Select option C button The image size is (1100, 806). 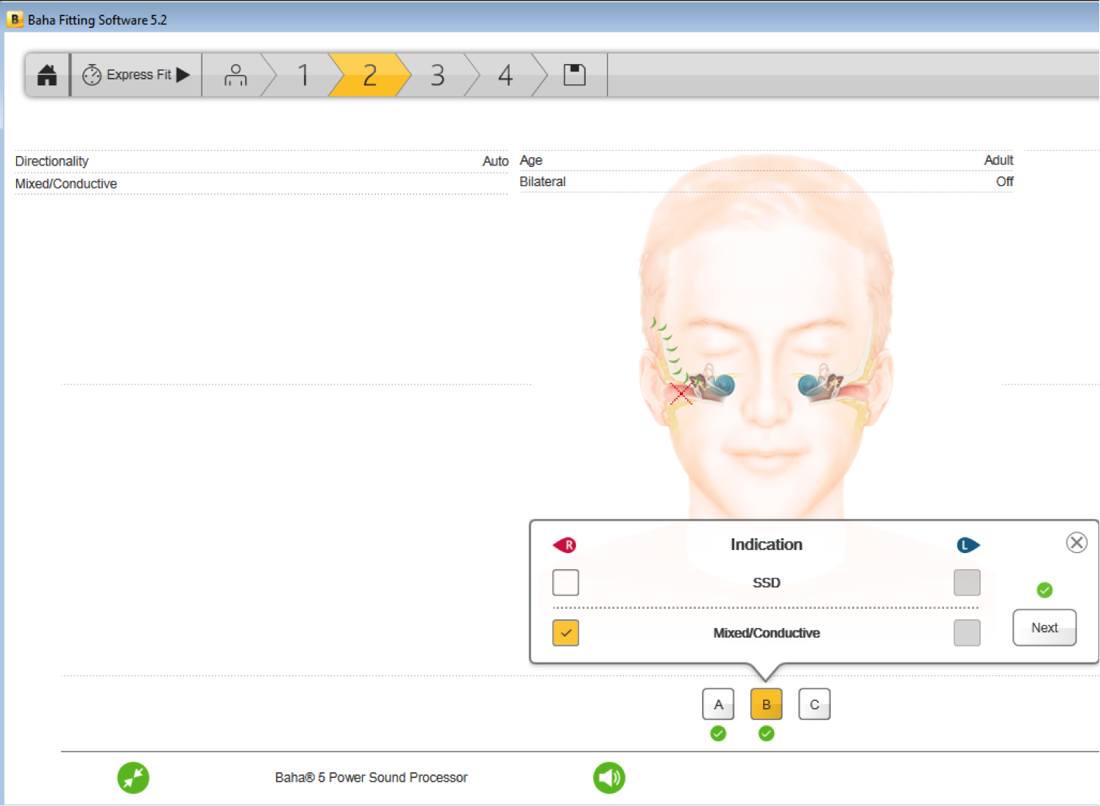815,704
